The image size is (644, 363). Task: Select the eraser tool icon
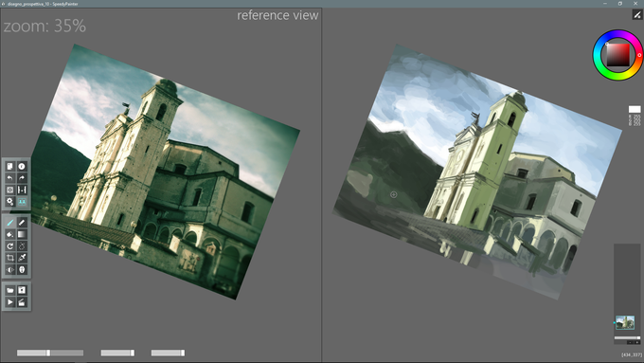pos(22,223)
